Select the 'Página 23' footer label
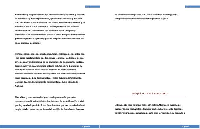Viewport: 200px width, 129px height. pyautogui.click(x=186, y=126)
